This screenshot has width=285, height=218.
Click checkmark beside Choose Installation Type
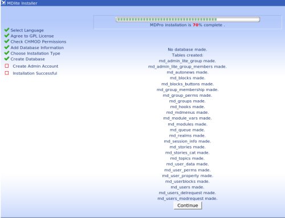pyautogui.click(x=7, y=53)
